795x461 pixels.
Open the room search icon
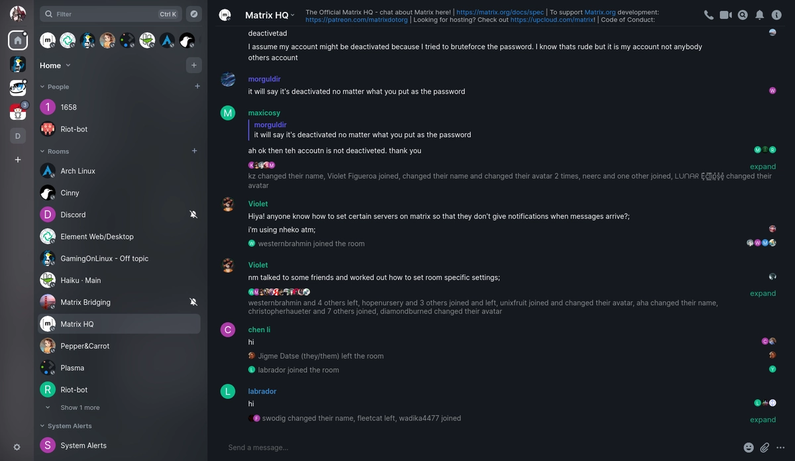[743, 14]
